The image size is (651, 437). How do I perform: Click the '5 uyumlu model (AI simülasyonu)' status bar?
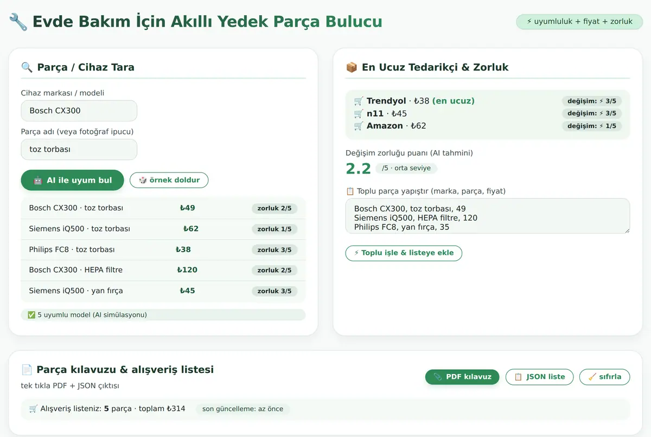click(x=163, y=315)
